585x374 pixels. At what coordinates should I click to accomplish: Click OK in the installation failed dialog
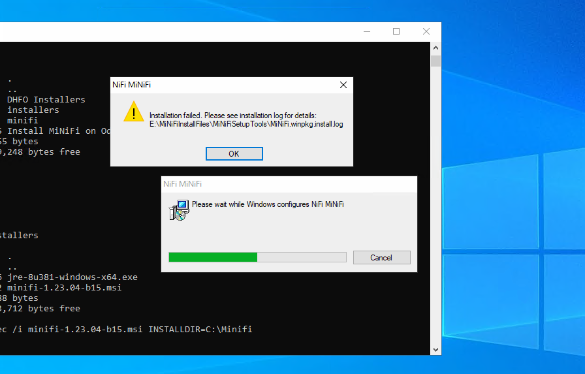pyautogui.click(x=234, y=153)
